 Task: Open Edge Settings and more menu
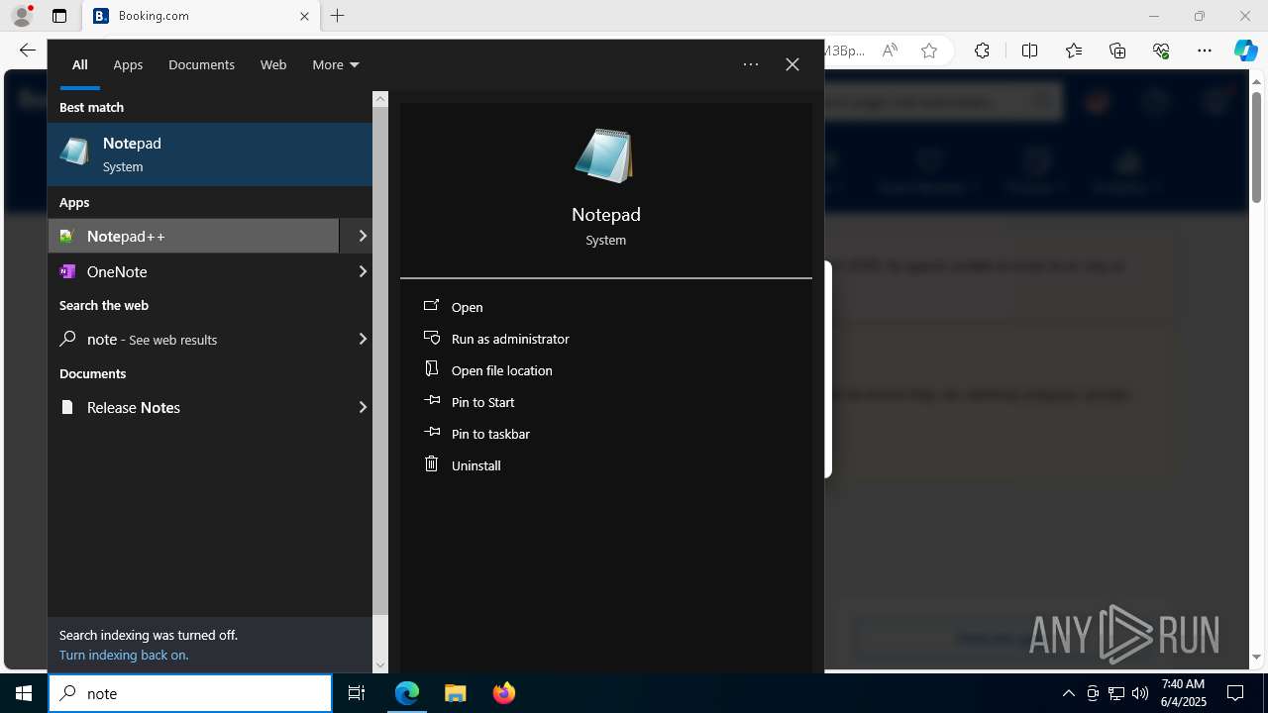(1205, 51)
